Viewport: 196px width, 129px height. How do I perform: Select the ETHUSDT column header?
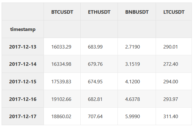pos(99,12)
